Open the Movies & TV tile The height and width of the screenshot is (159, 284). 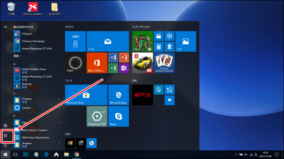click(x=159, y=36)
